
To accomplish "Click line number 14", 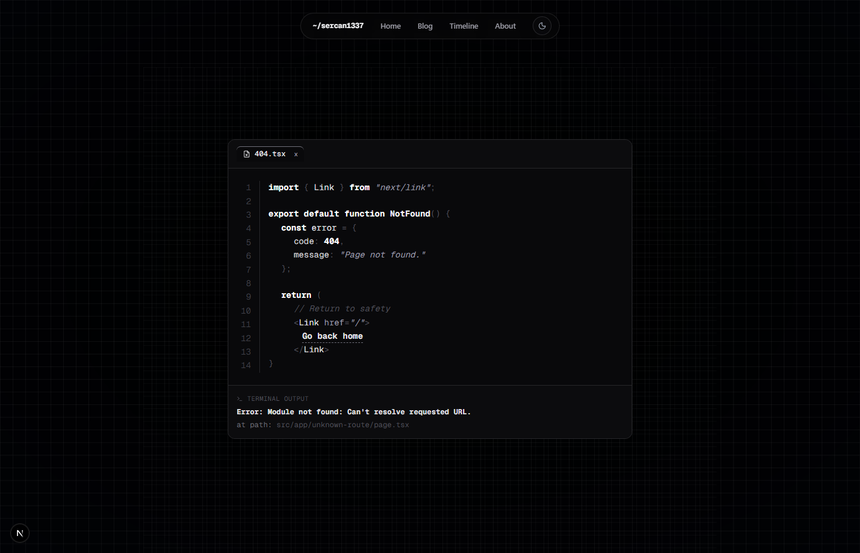I will 246,365.
